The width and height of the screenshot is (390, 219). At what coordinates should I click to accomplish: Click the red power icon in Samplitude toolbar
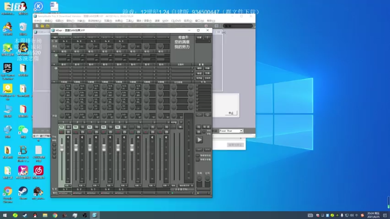point(206,26)
